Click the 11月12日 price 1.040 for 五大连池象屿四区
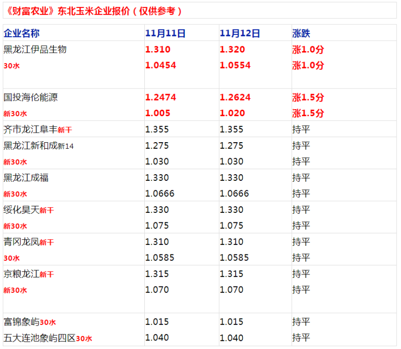This screenshot has width=401, height=349. (x=232, y=338)
